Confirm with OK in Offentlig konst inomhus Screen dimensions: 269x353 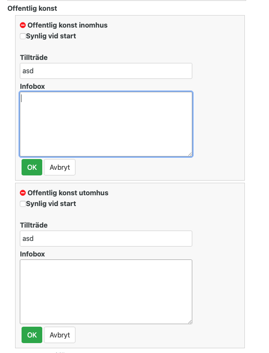point(32,167)
